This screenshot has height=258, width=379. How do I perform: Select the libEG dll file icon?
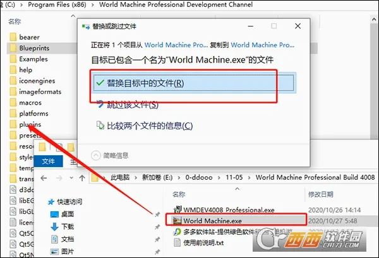pos(13,201)
